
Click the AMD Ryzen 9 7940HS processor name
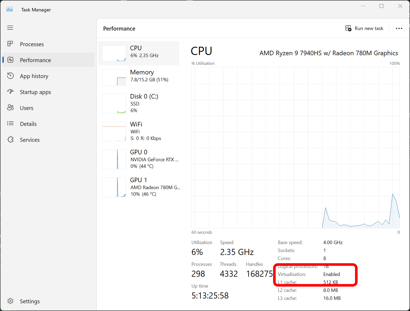[329, 53]
